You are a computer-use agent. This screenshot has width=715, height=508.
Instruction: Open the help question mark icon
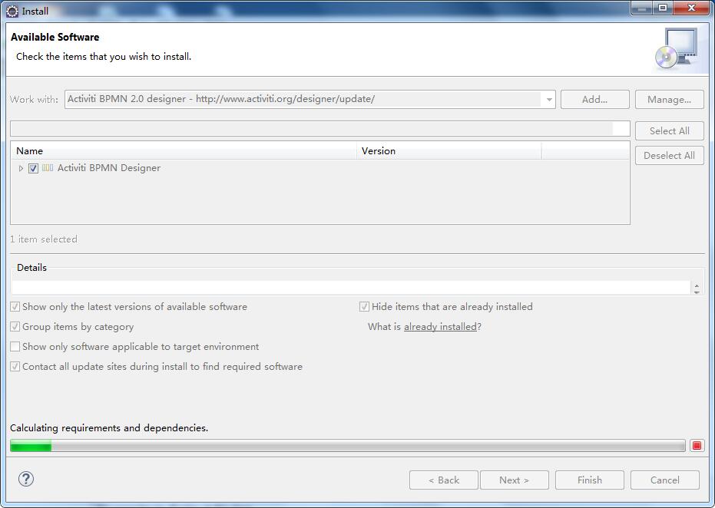click(26, 479)
